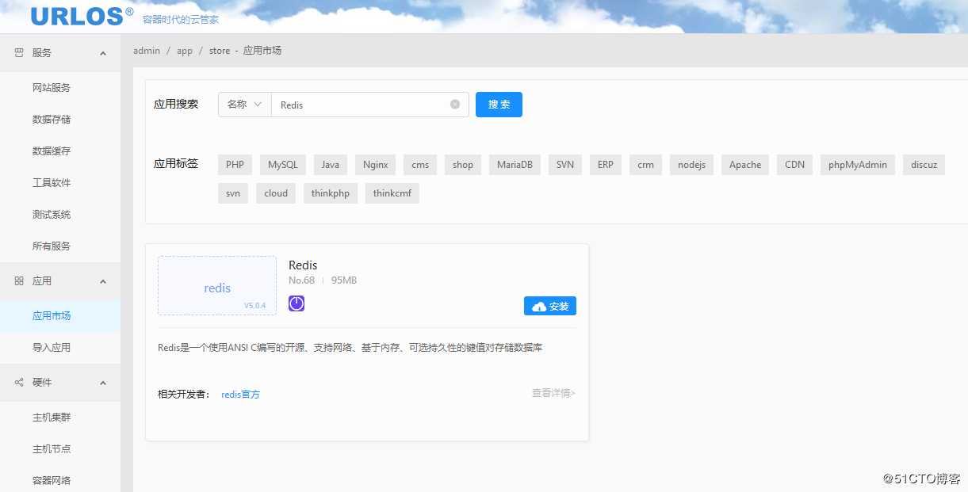Filter by the ERP tag
Screen dimensions: 968x492
tap(606, 165)
